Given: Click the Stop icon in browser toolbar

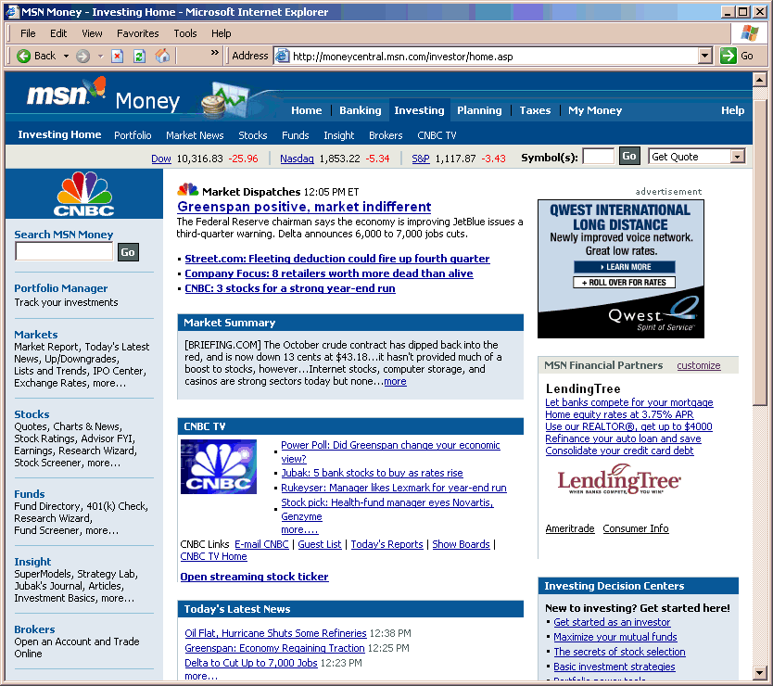Looking at the screenshot, I should [x=117, y=56].
